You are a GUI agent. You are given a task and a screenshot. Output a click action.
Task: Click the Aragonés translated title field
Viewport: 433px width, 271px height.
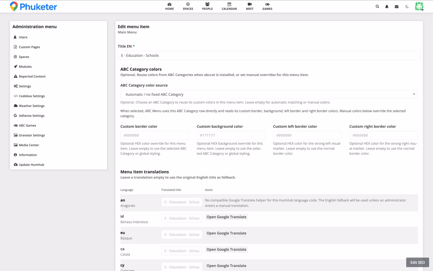[x=182, y=202]
